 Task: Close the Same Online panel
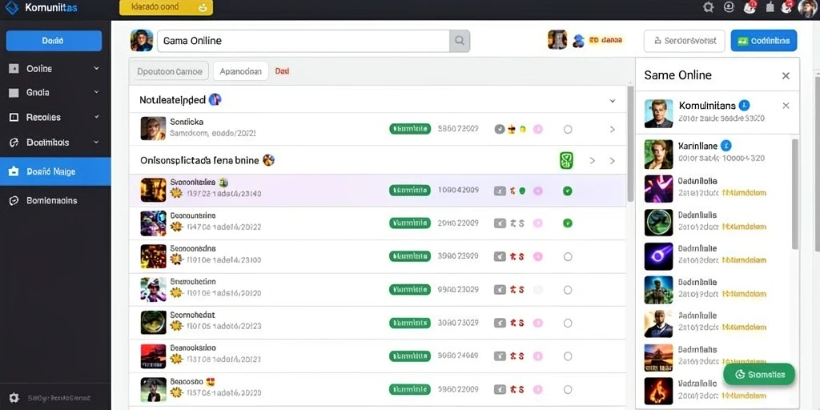786,76
